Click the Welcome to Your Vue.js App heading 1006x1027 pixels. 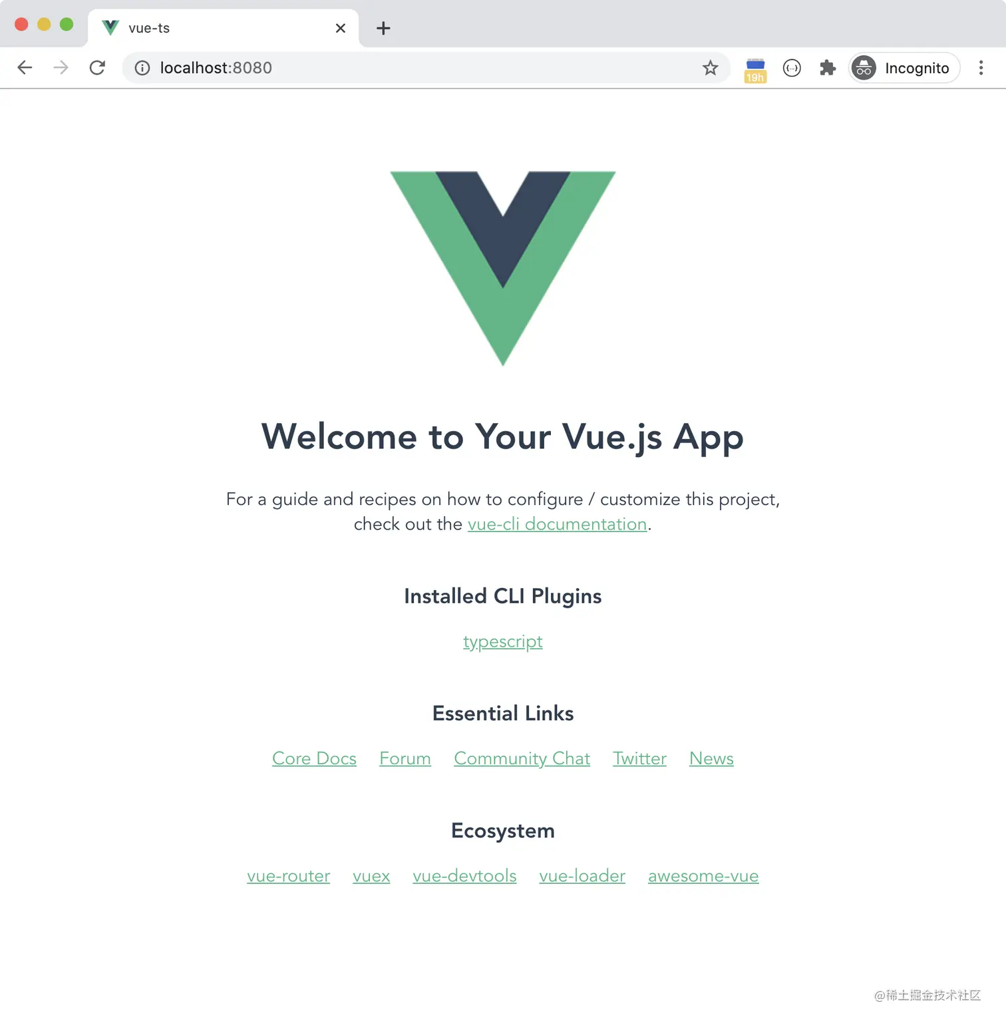click(x=502, y=438)
